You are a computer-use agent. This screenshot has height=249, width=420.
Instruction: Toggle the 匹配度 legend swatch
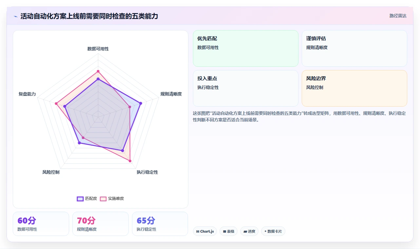coord(80,199)
